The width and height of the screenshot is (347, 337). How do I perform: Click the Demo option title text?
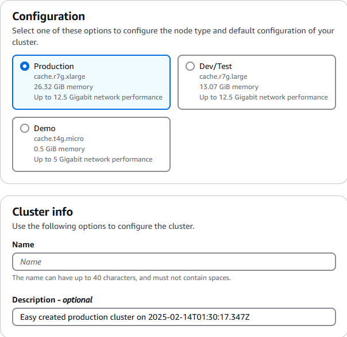tap(45, 128)
